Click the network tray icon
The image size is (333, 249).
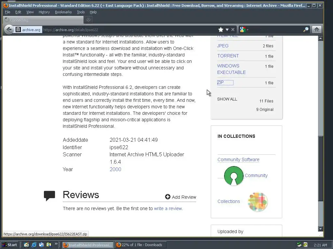[300, 245]
